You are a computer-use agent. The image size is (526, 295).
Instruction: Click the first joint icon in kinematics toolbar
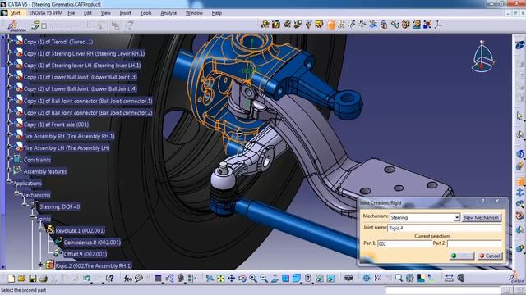[x=265, y=25]
